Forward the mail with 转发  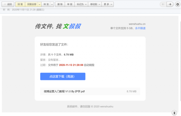46,4
